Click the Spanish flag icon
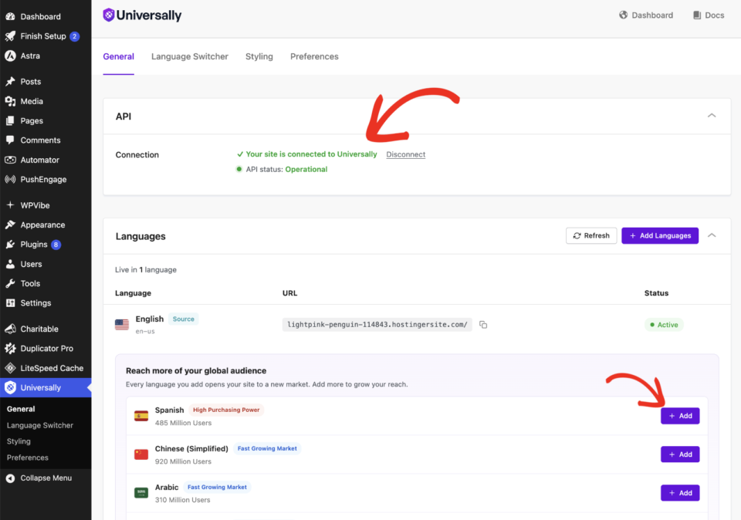Image resolution: width=741 pixels, height=520 pixels. tap(140, 416)
